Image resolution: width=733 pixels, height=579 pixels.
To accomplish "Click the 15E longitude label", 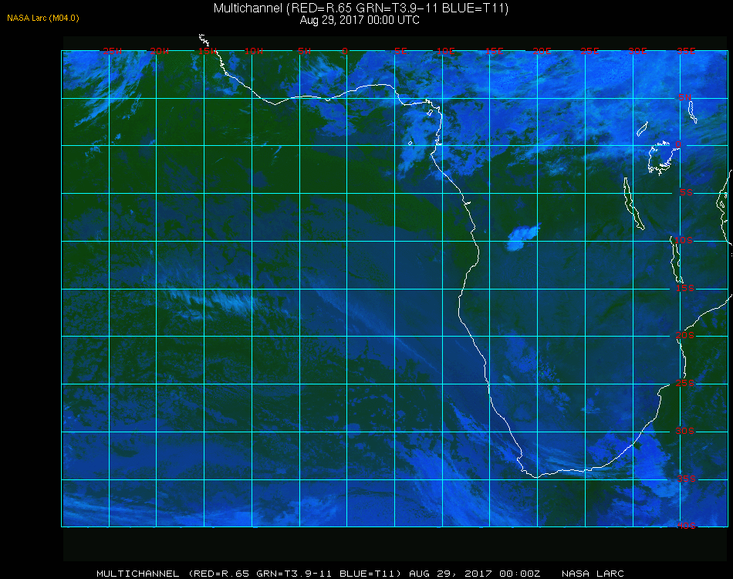I will point(494,51).
